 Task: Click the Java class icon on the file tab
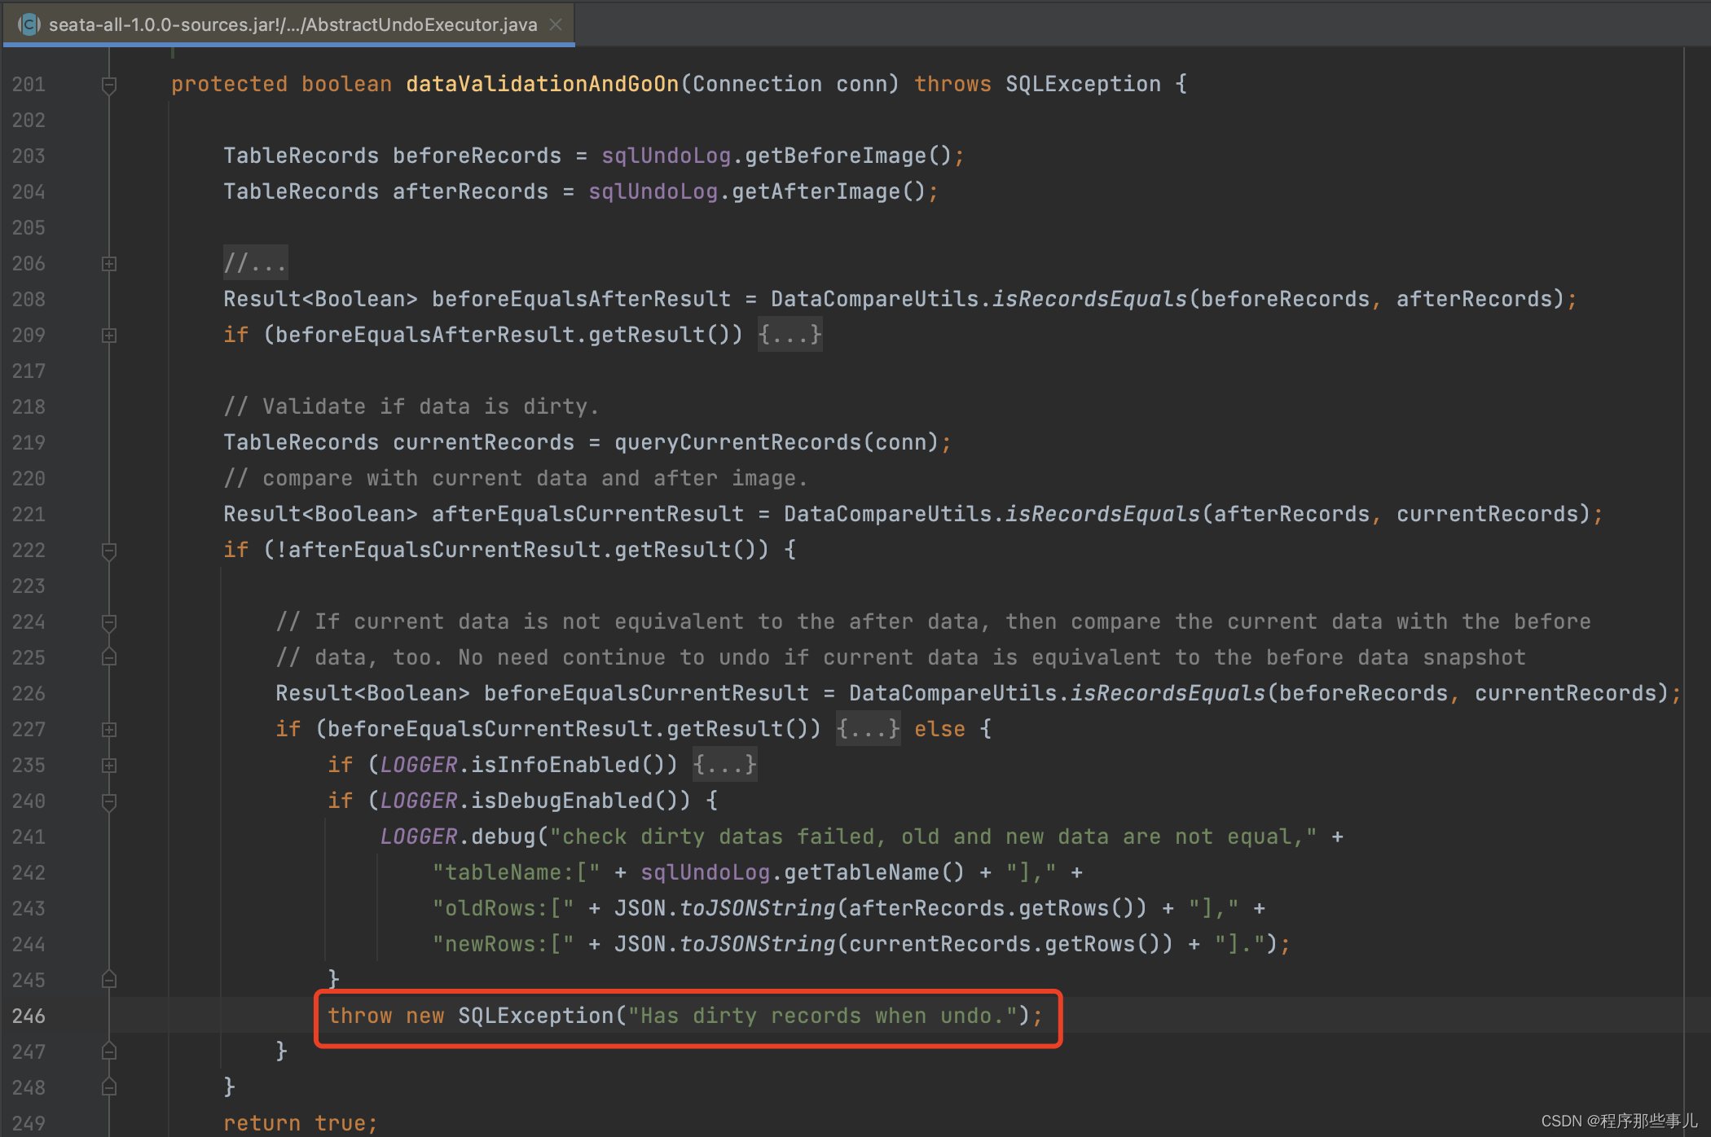(29, 24)
